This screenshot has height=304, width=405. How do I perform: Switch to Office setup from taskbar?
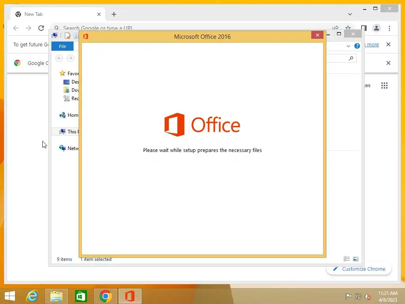(x=130, y=296)
